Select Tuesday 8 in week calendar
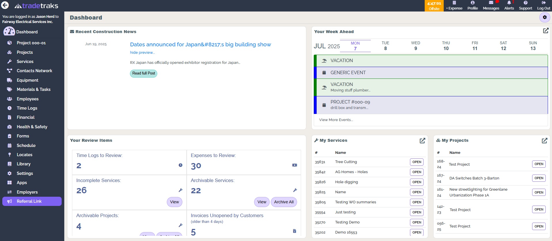 [x=385, y=46]
